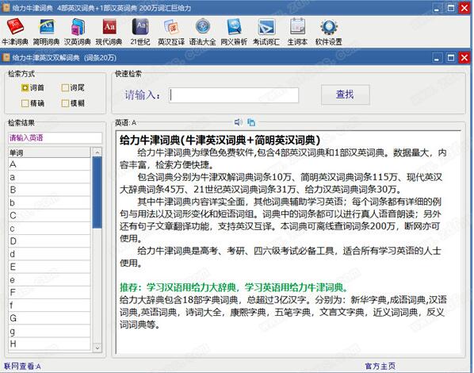Open the 官方主页 link

click(x=380, y=366)
